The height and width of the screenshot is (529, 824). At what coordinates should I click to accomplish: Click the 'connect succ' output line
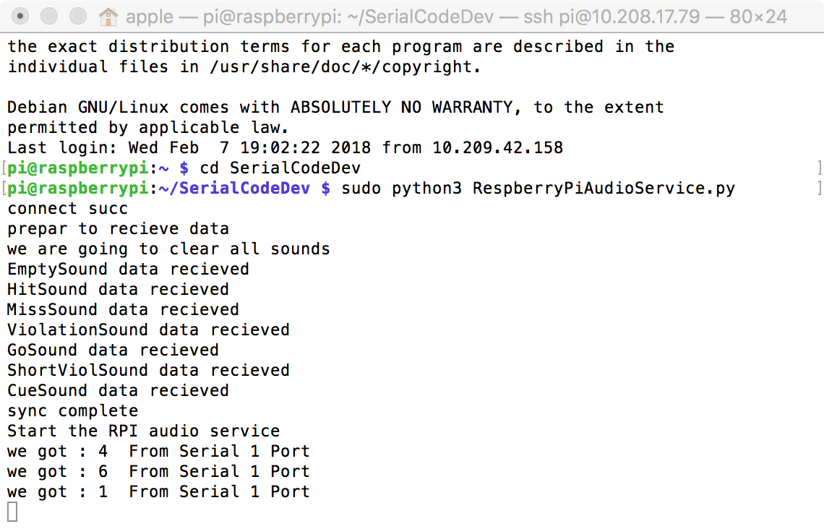[68, 209]
